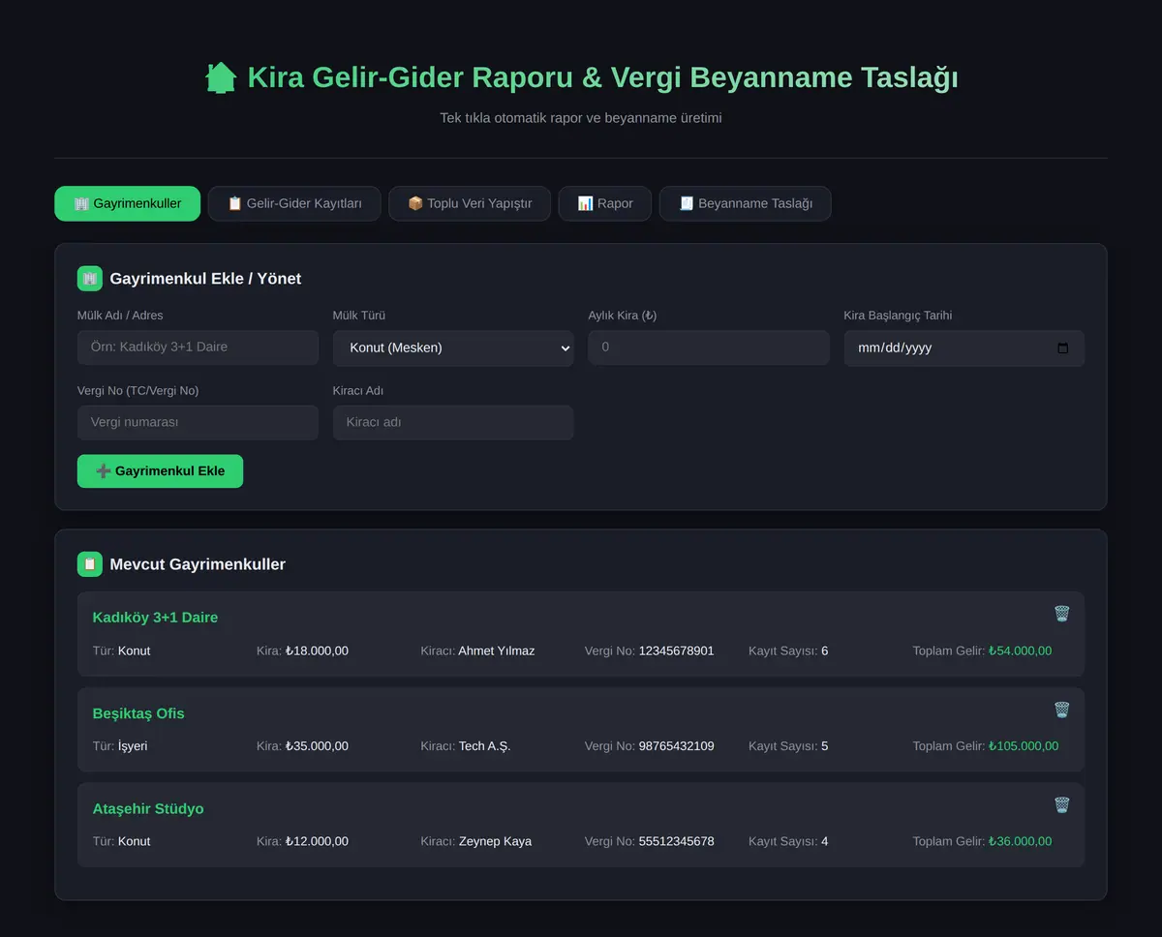
Task: Click the Gayrimenkul Ekle button
Action: 160,471
